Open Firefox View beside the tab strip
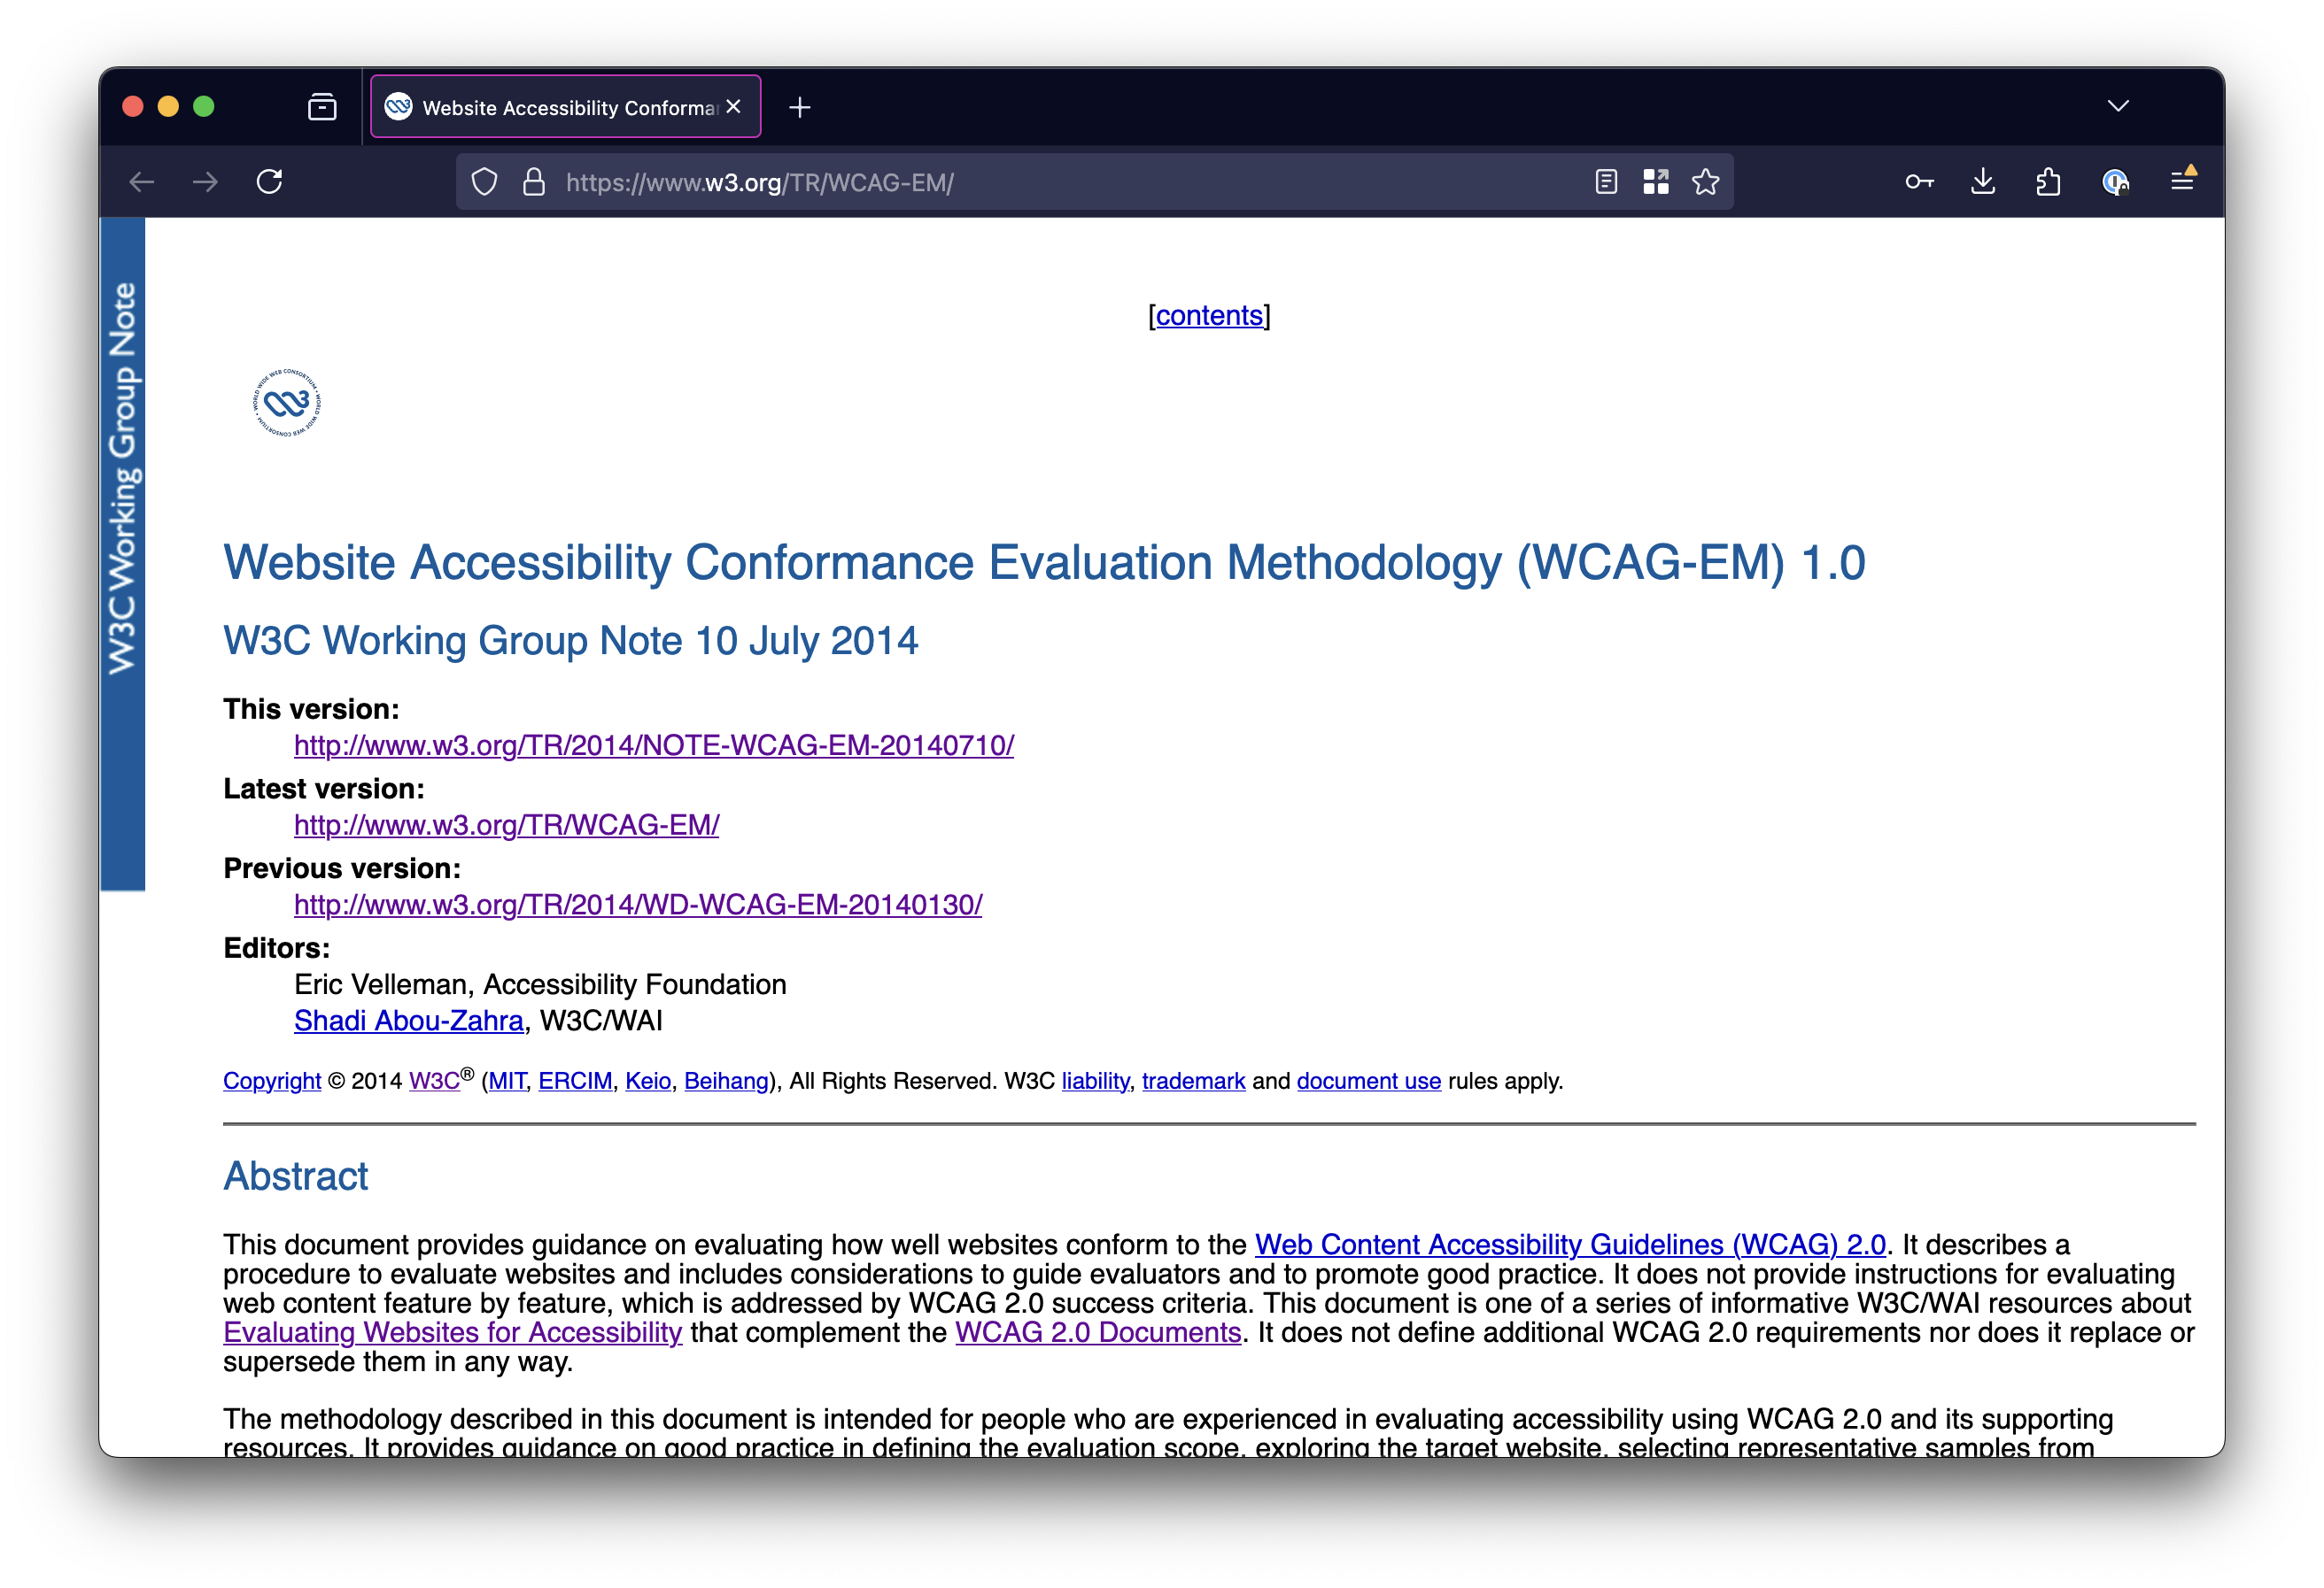This screenshot has width=2324, height=1588. click(322, 106)
